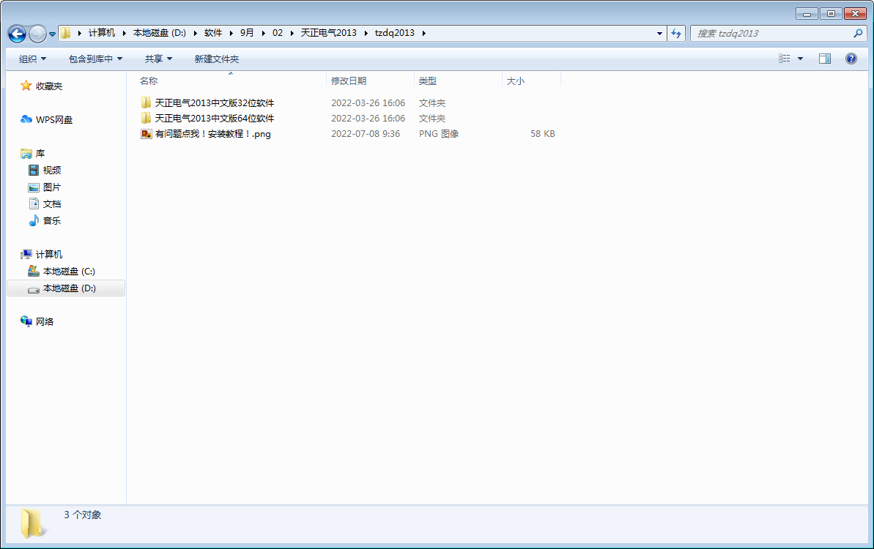Viewport: 874px width, 549px height.
Task: Expand the arrow after 软件 breadcrumb
Action: 231,34
